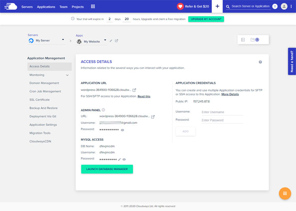The image size is (296, 211).
Task: Open the Need a hand? side tab
Action: click(292, 61)
